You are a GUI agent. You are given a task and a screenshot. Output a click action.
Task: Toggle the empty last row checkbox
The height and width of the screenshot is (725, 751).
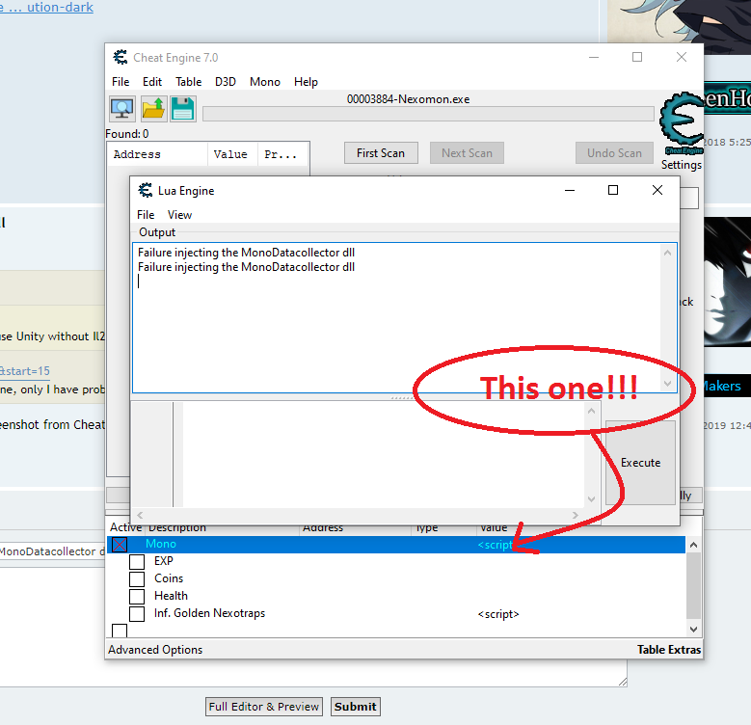(x=120, y=631)
